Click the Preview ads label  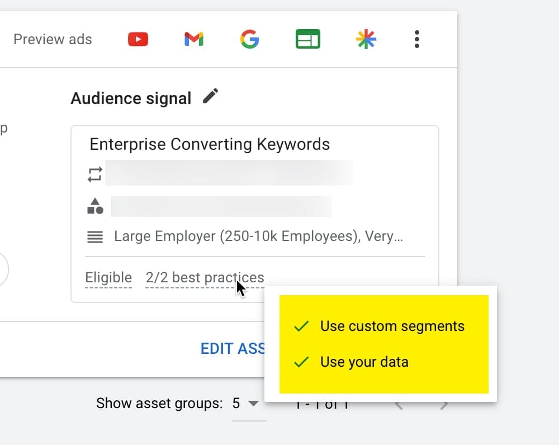tap(53, 40)
